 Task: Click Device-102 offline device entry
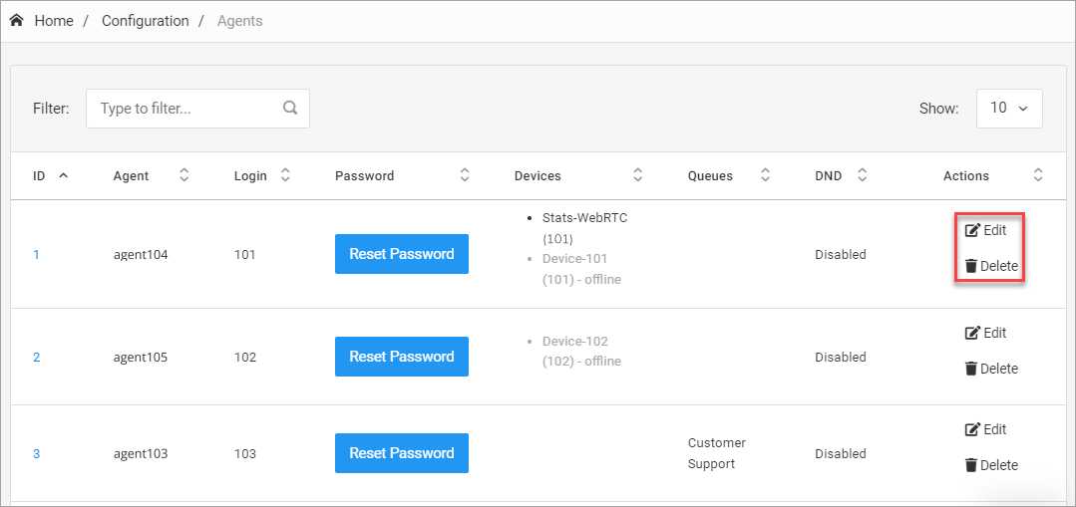click(x=581, y=351)
